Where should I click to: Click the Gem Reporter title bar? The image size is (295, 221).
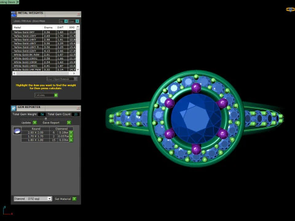pos(46,107)
